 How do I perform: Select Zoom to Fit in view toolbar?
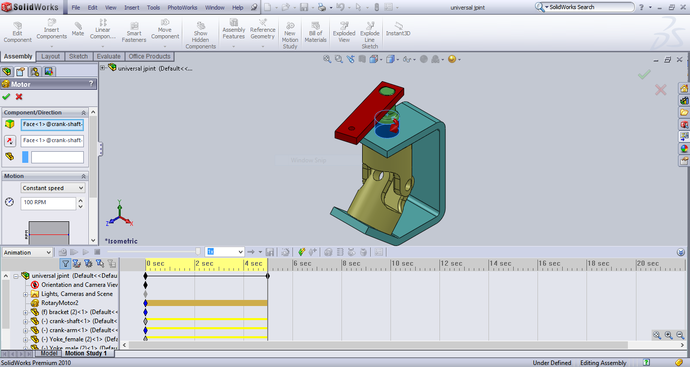click(326, 59)
